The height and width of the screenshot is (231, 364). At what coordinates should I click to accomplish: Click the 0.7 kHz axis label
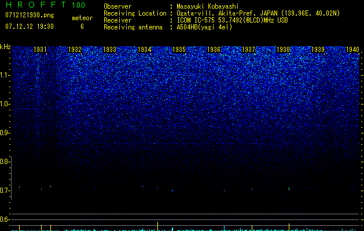[4, 191]
